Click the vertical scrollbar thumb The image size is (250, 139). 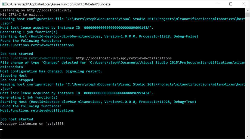click(x=248, y=15)
